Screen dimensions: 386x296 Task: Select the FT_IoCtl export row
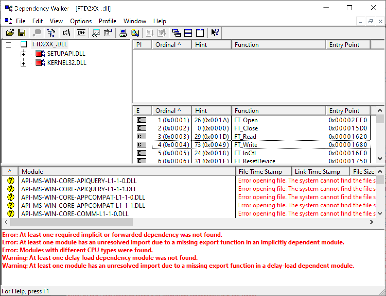click(x=252, y=153)
